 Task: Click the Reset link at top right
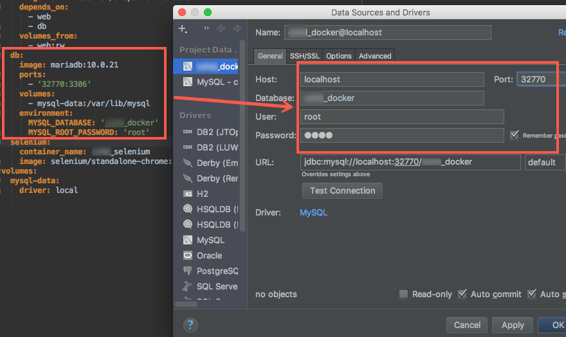[x=562, y=32]
